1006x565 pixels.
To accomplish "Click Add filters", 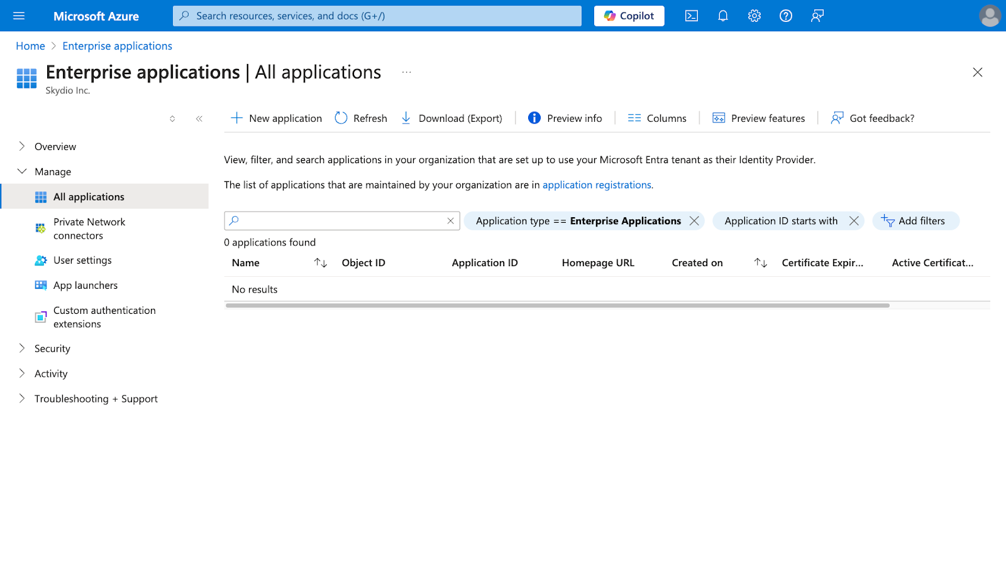I will tap(915, 221).
